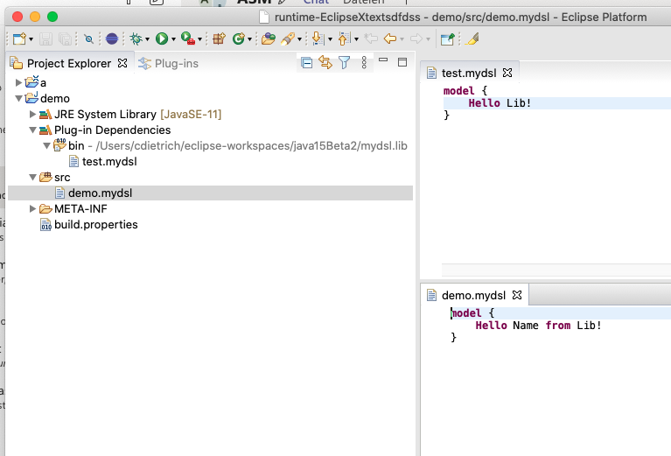Click the Previous Annotation icon
The width and height of the screenshot is (671, 456).
click(344, 39)
